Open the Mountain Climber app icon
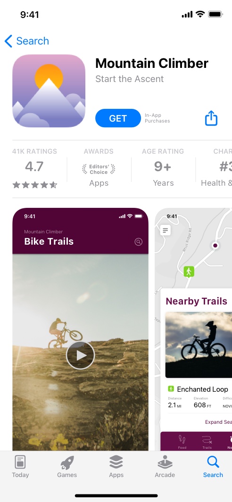 coord(49,91)
